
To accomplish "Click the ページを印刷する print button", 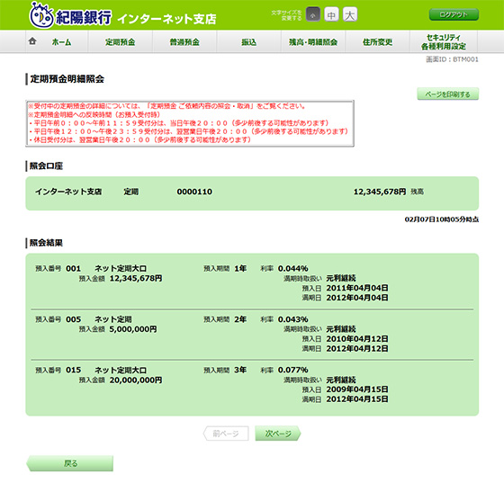I will click(448, 94).
